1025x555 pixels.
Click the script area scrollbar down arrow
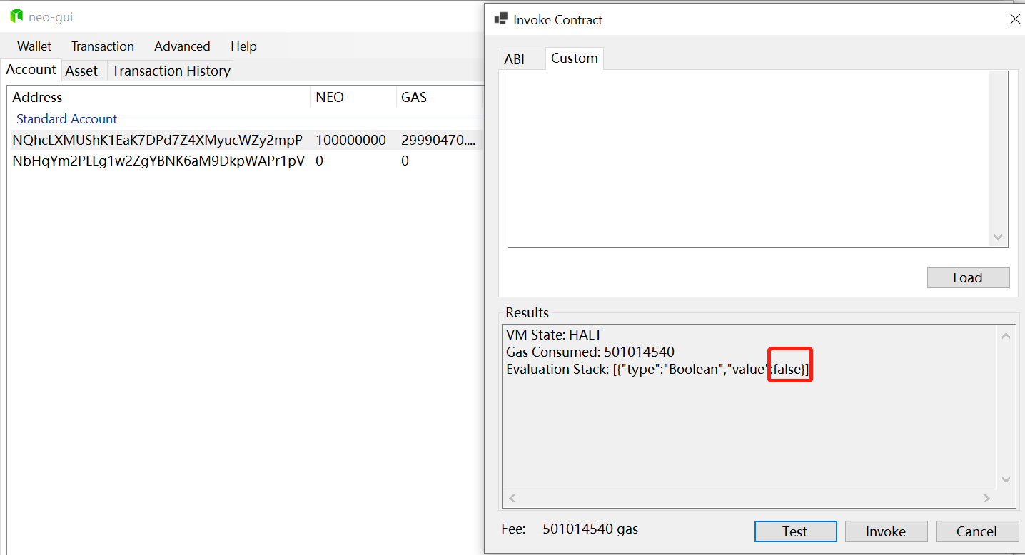(998, 238)
